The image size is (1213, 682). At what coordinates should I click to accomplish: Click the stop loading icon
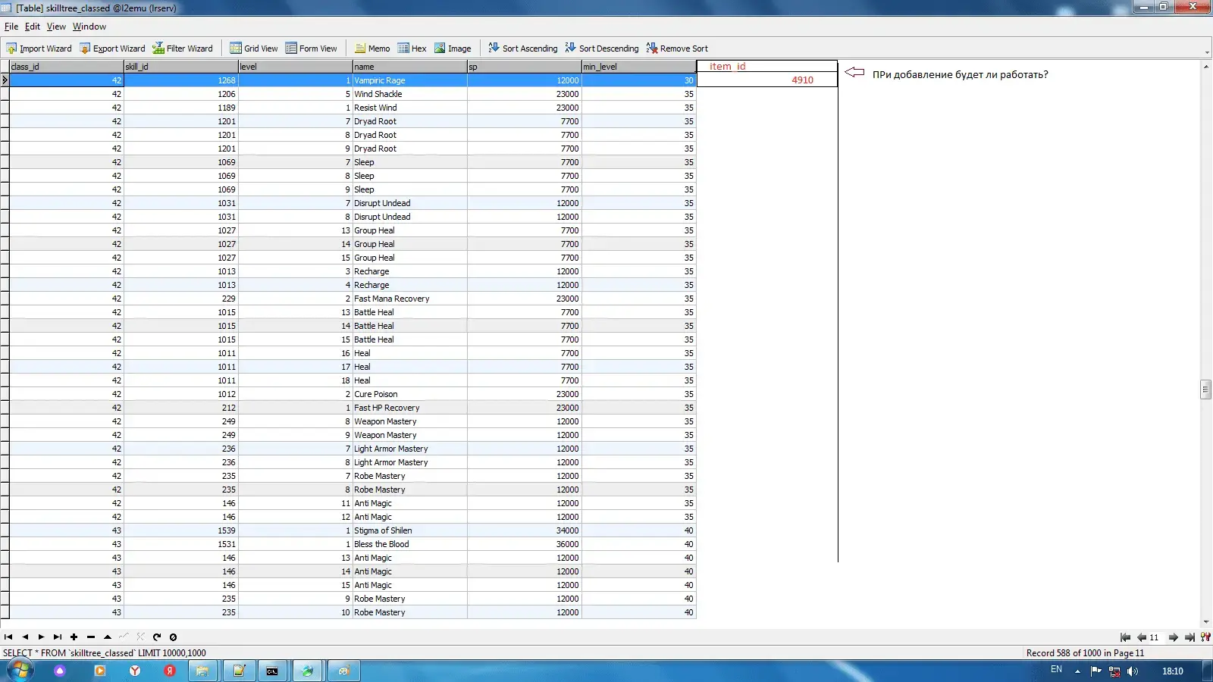[173, 637]
